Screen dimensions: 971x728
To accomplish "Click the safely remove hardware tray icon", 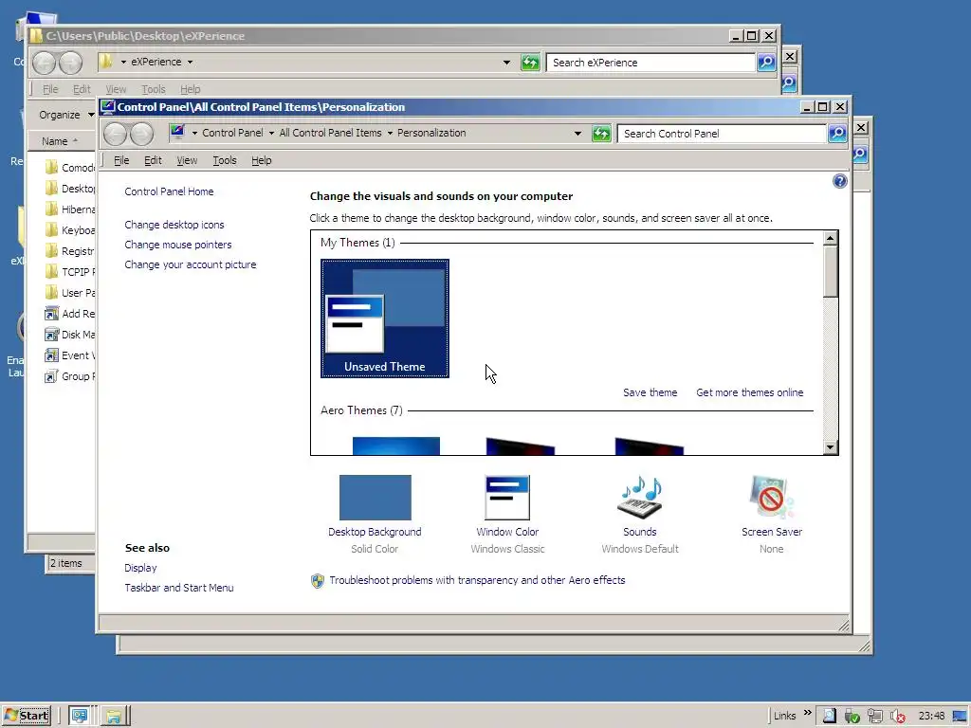I will (x=852, y=717).
